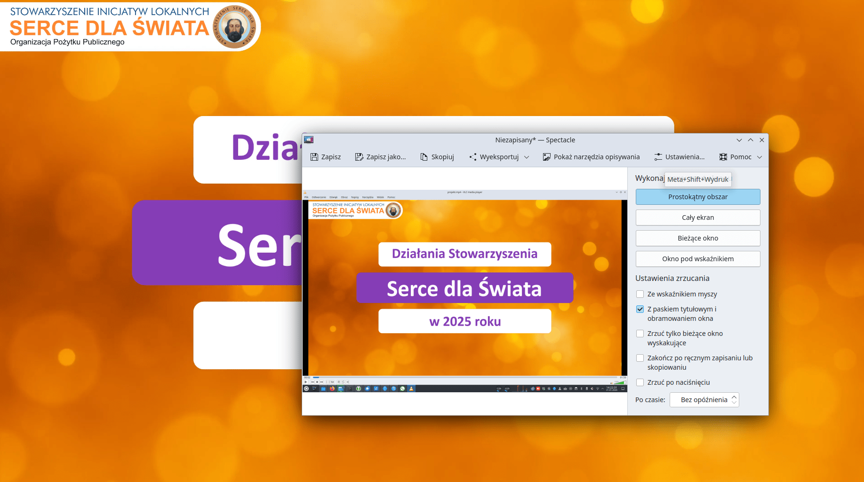Enable 'Ze wskaźnikiem myszy' checkbox
The width and height of the screenshot is (864, 482).
tap(640, 294)
